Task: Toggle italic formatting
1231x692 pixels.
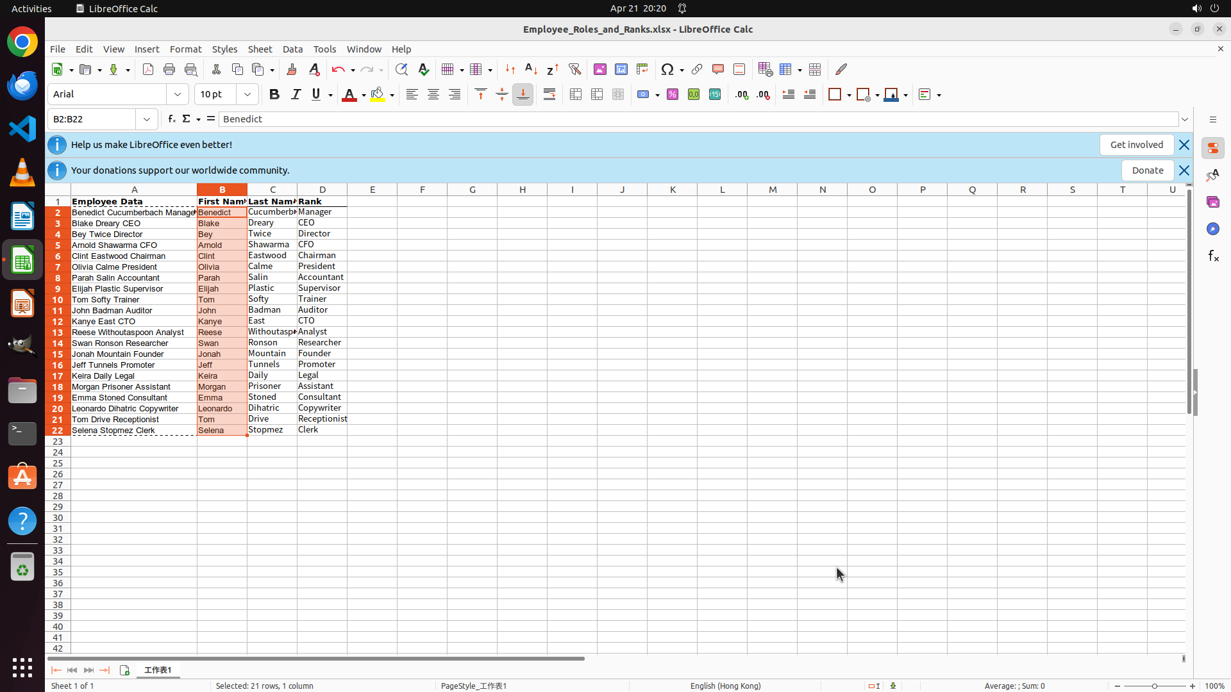Action: [296, 95]
